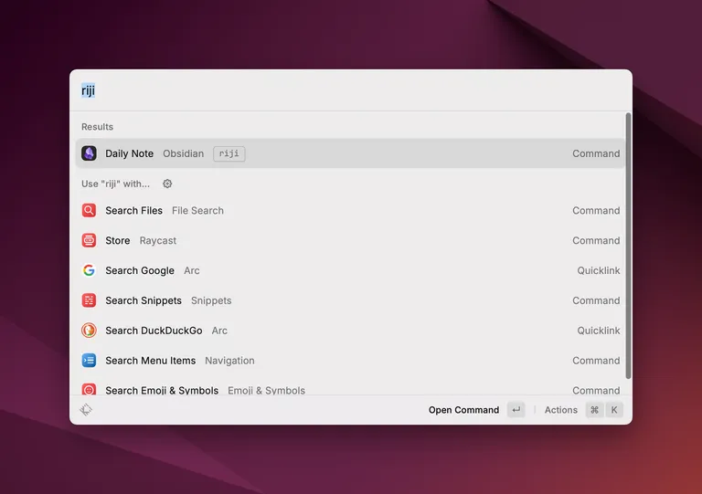This screenshot has height=494, width=702.
Task: Click the Raycast logo in bottom bar
Action: click(x=86, y=410)
